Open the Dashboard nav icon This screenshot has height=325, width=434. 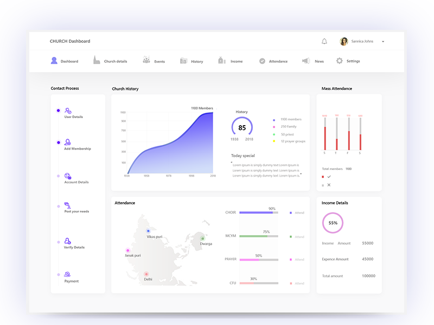pos(54,60)
